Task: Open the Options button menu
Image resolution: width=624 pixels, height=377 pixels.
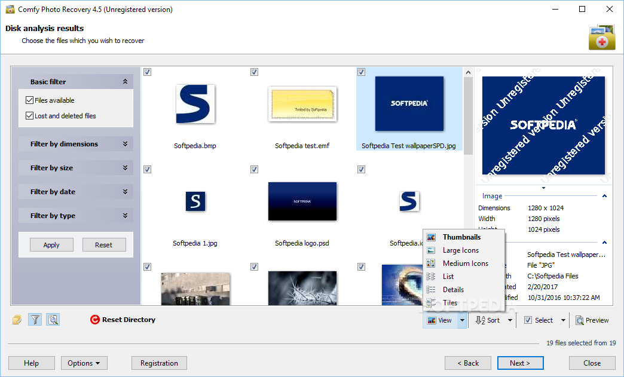Action: [x=84, y=363]
